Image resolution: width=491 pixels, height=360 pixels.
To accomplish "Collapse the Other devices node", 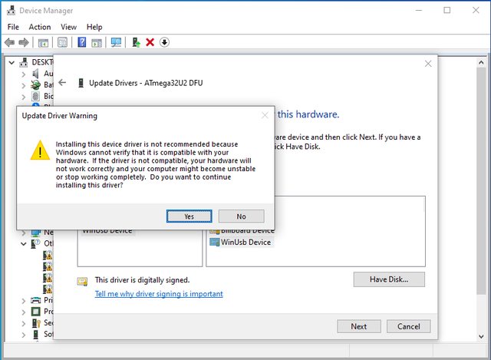I will tap(24, 244).
